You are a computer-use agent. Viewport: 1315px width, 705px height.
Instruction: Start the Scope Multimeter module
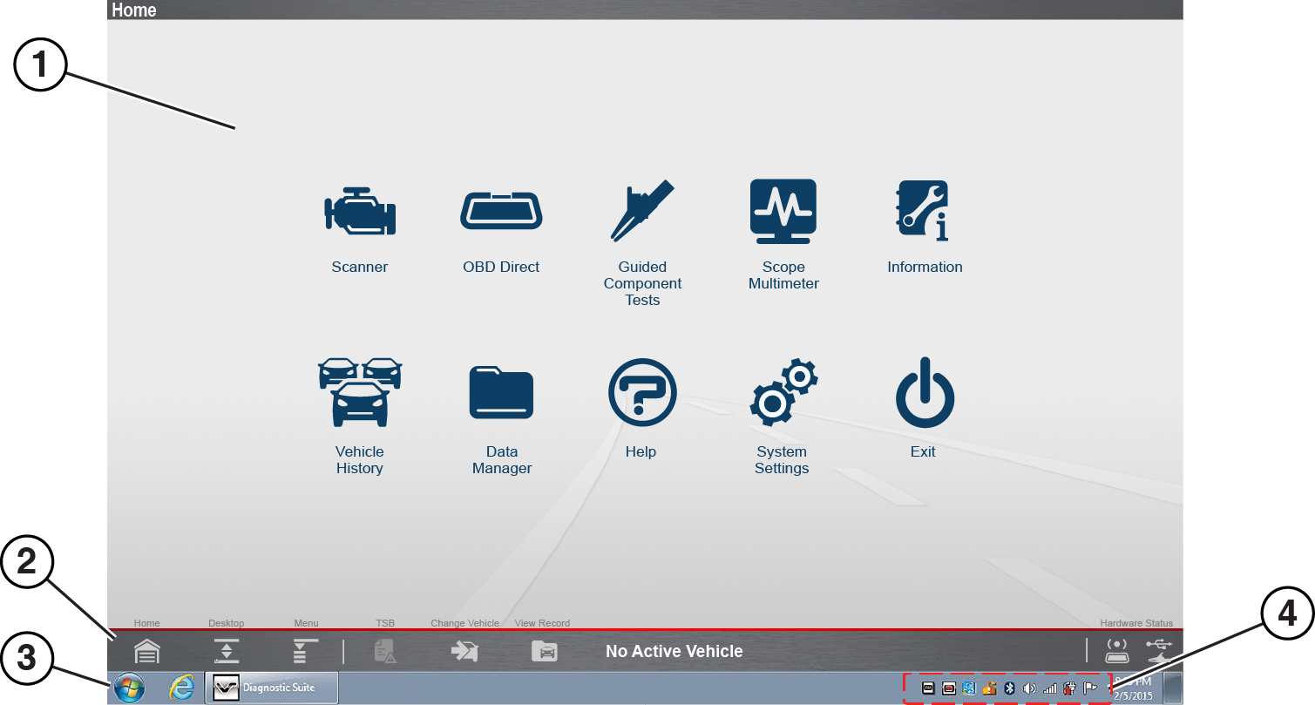tap(783, 212)
